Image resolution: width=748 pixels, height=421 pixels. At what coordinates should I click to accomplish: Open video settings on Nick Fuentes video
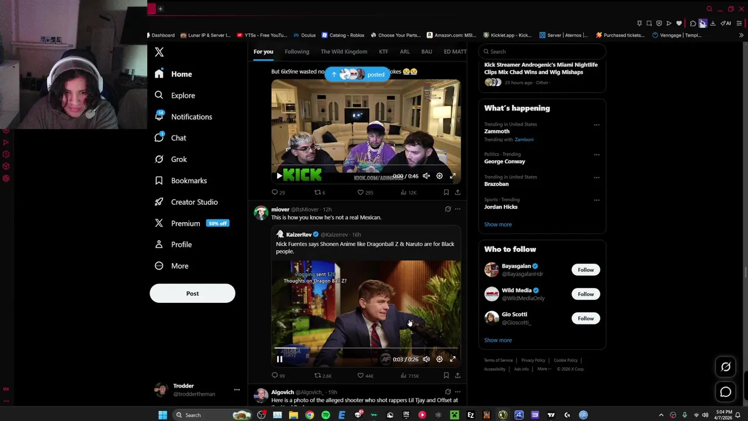(439, 359)
